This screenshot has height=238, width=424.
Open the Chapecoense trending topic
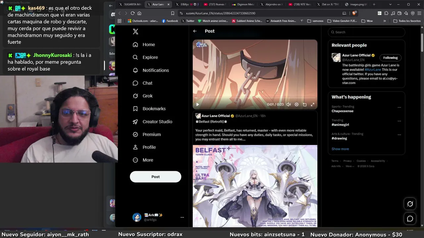[343, 111]
